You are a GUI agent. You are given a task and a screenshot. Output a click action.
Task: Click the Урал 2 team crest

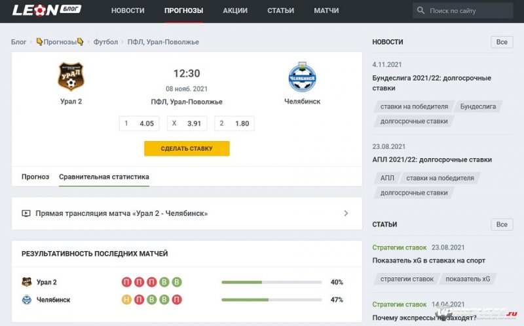(71, 77)
